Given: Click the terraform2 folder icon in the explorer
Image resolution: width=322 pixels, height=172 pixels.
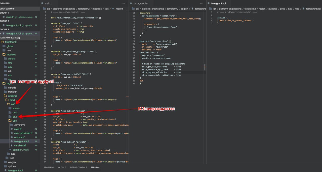Looking at the screenshot, I should 2,42.
